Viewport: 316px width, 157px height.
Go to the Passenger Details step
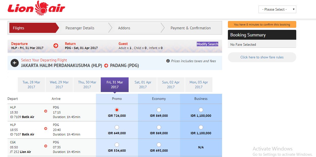click(80, 28)
